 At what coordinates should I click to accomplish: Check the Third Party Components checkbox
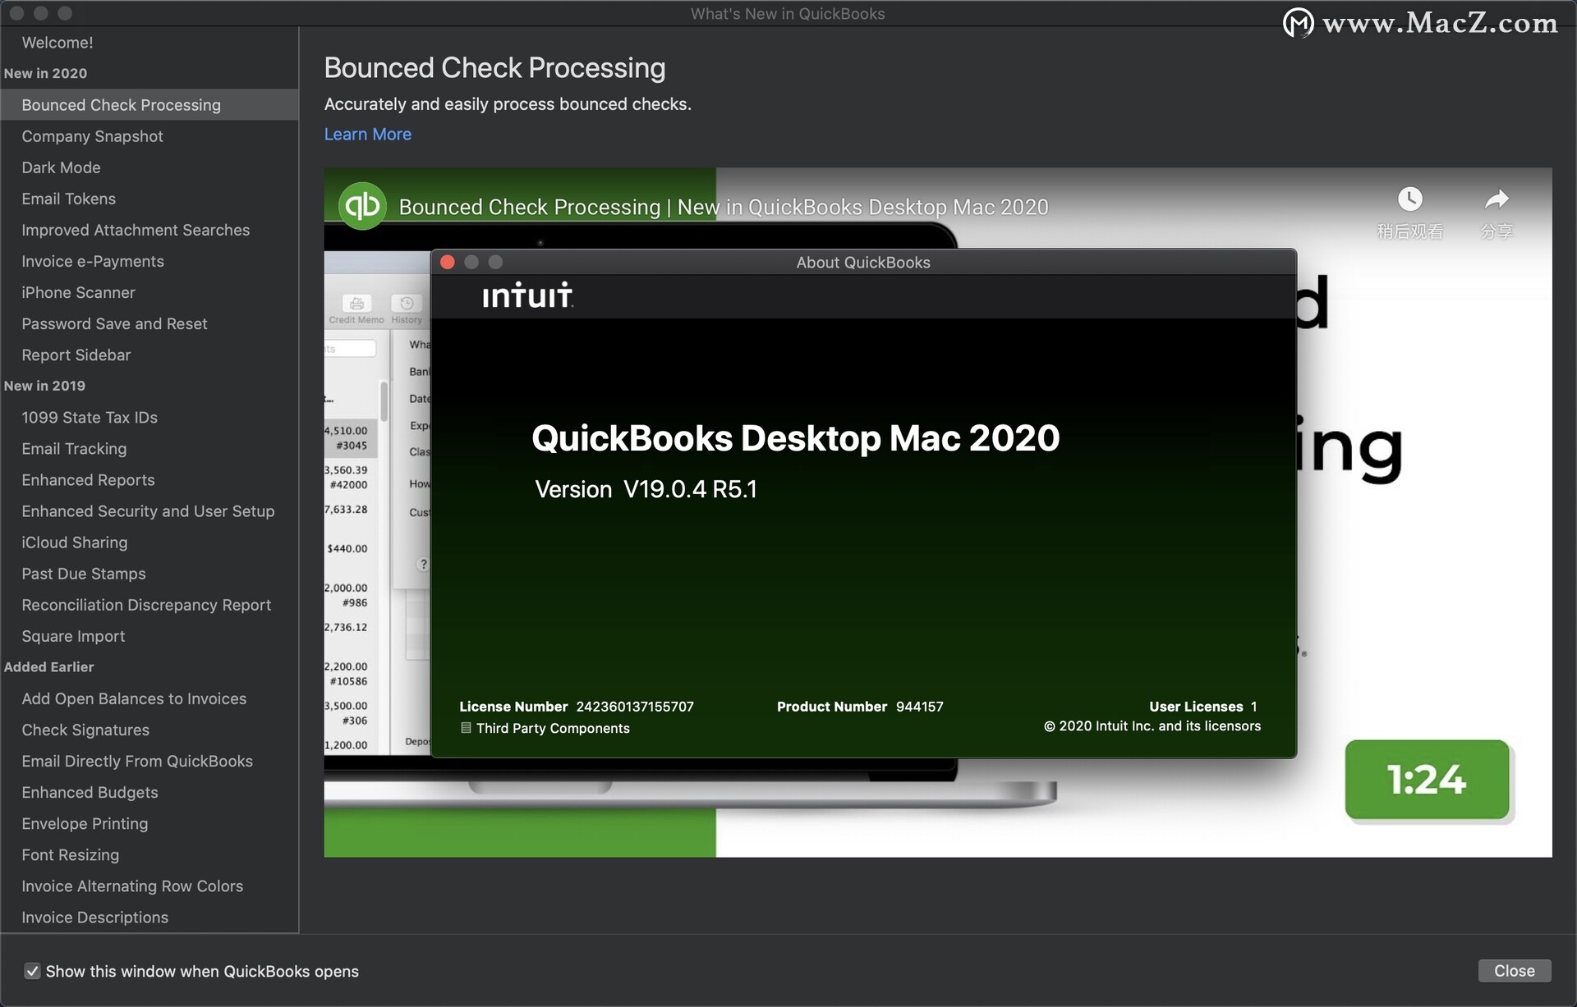point(464,725)
